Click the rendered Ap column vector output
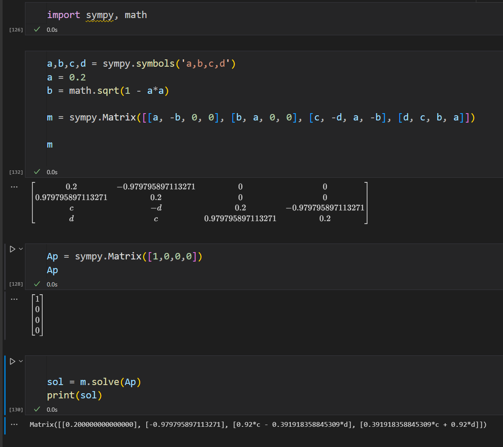 pyautogui.click(x=37, y=314)
